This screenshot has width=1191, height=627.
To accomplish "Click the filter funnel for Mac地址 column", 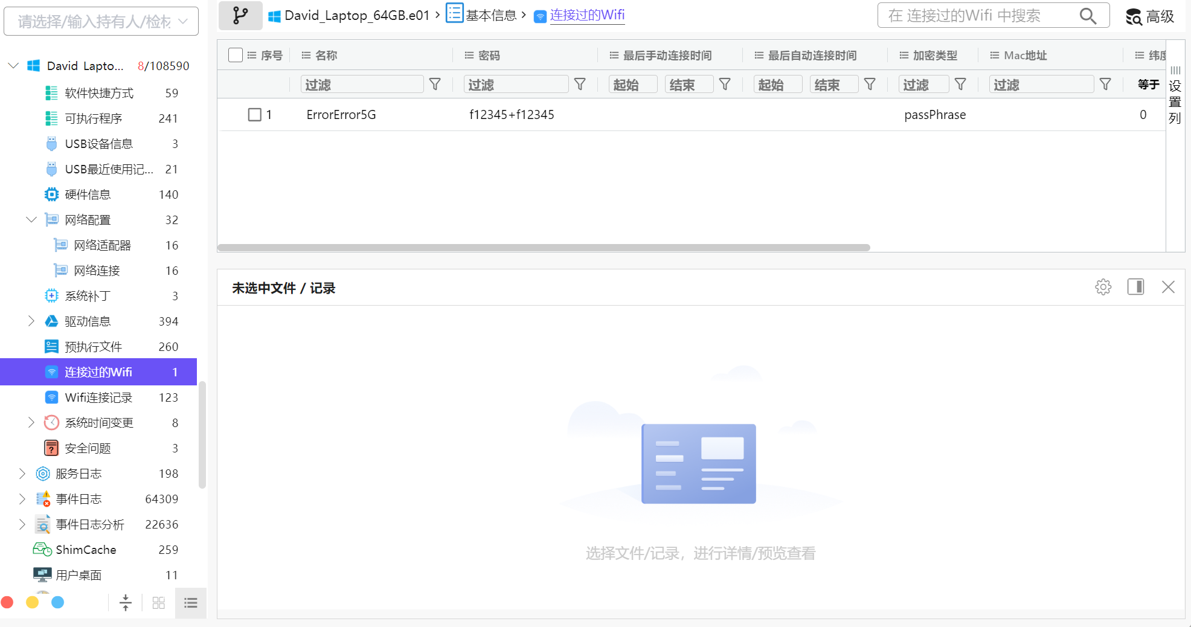I will point(1105,85).
